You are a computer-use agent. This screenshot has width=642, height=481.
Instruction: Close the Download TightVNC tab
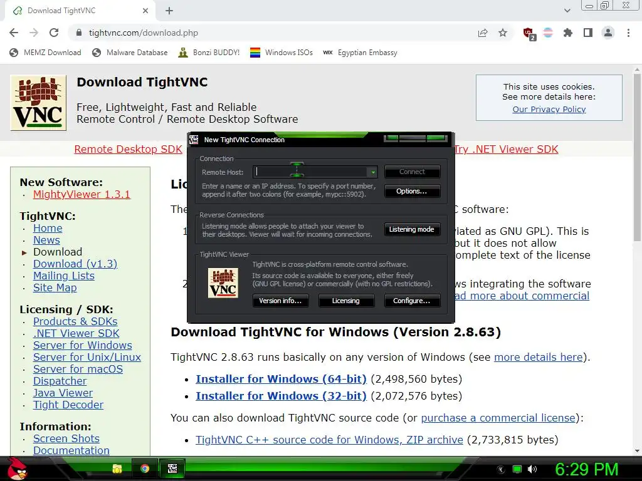pyautogui.click(x=145, y=11)
